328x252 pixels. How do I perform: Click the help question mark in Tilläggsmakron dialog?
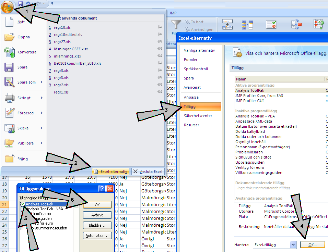click(x=102, y=189)
